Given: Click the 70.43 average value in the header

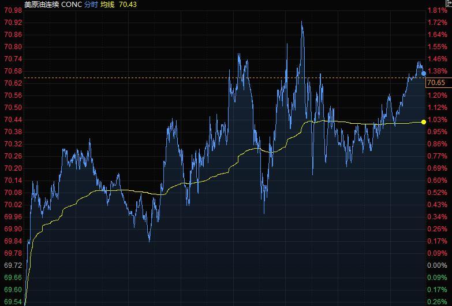Looking at the screenshot, I should [128, 5].
